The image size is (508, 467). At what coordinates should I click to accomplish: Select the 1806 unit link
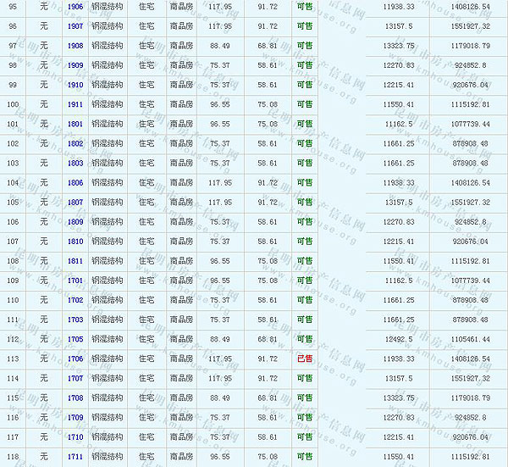pyautogui.click(x=75, y=182)
